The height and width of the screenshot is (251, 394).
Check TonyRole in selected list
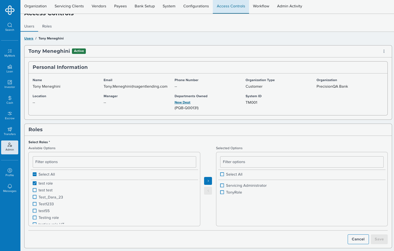click(x=222, y=192)
